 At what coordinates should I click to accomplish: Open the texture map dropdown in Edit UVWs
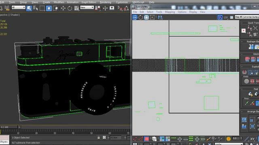point(247,17)
